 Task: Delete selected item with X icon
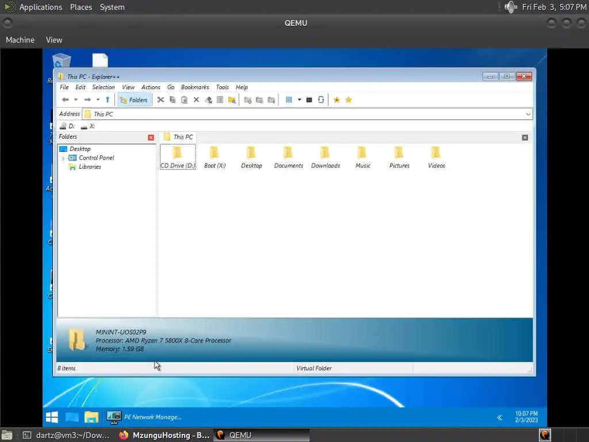pos(196,100)
